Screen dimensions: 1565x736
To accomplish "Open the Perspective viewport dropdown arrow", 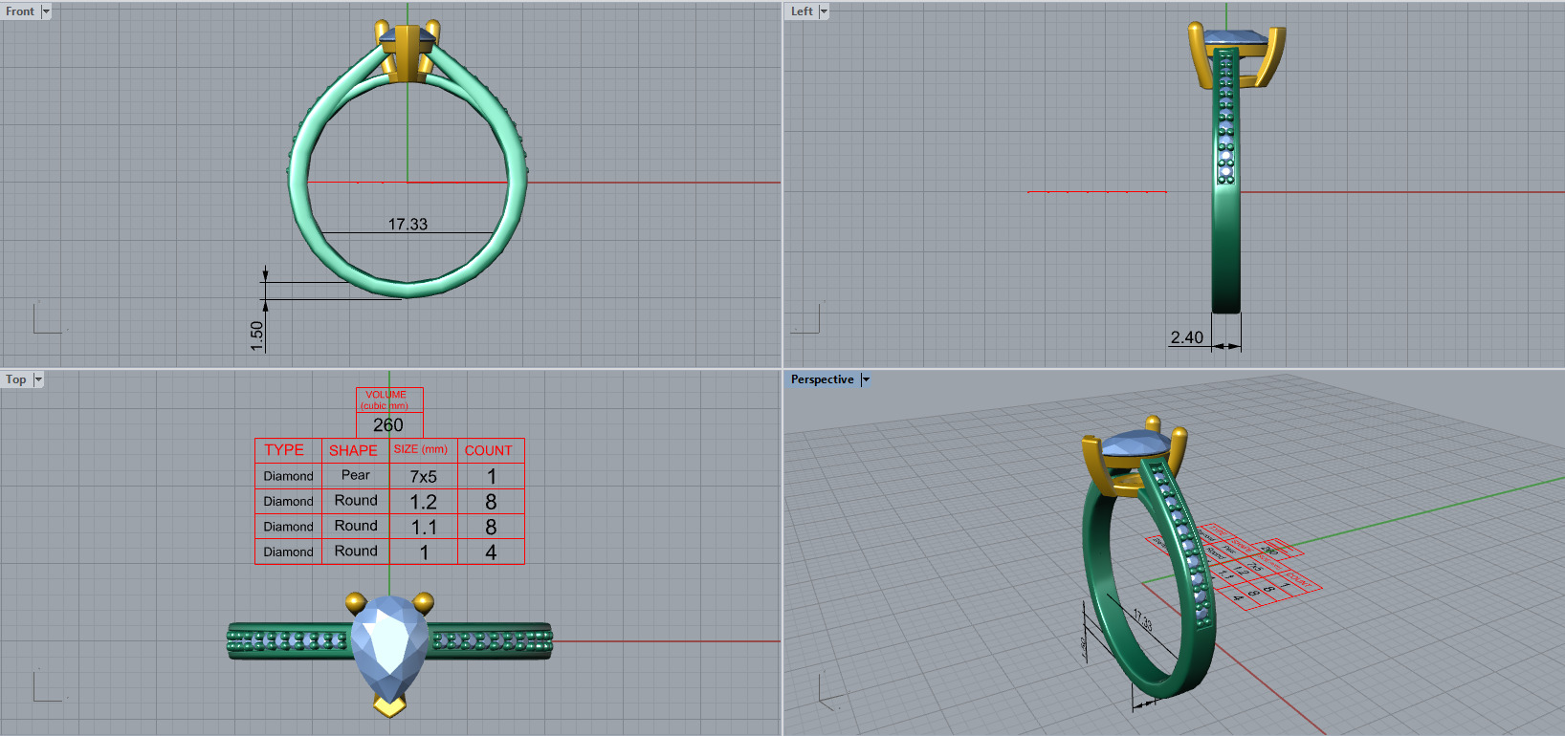I will tap(866, 379).
